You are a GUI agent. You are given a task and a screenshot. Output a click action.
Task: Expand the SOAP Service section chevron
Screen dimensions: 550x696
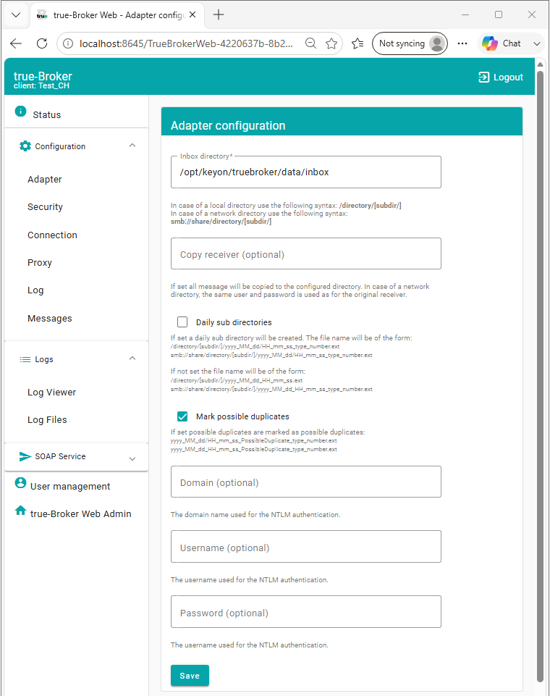click(x=132, y=458)
